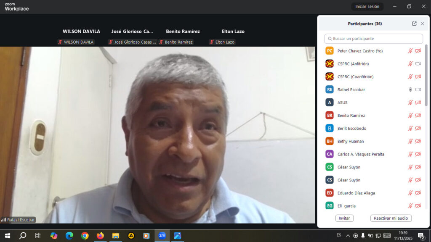
Task: Pop out the Participantes panel
Action: point(414,24)
